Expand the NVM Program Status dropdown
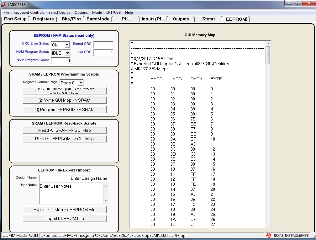316x240 pixels. coord(67,53)
